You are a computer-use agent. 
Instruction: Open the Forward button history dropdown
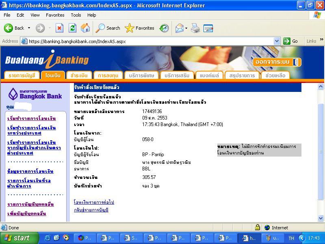[50, 28]
